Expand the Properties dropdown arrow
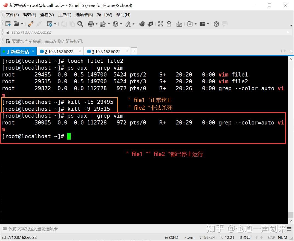The image size is (294, 241). pos(55,24)
